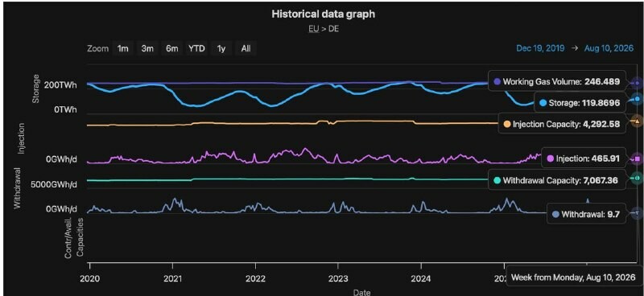This screenshot has width=644, height=296.
Task: Click the Injection value 465.91
Action: click(x=605, y=158)
